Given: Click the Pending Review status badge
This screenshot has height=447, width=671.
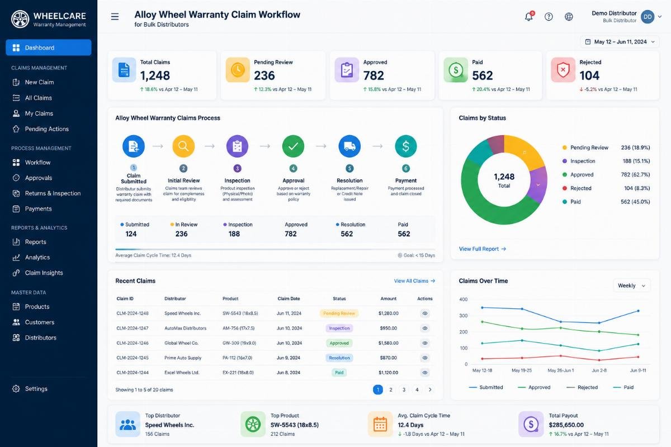Looking at the screenshot, I should 339,313.
